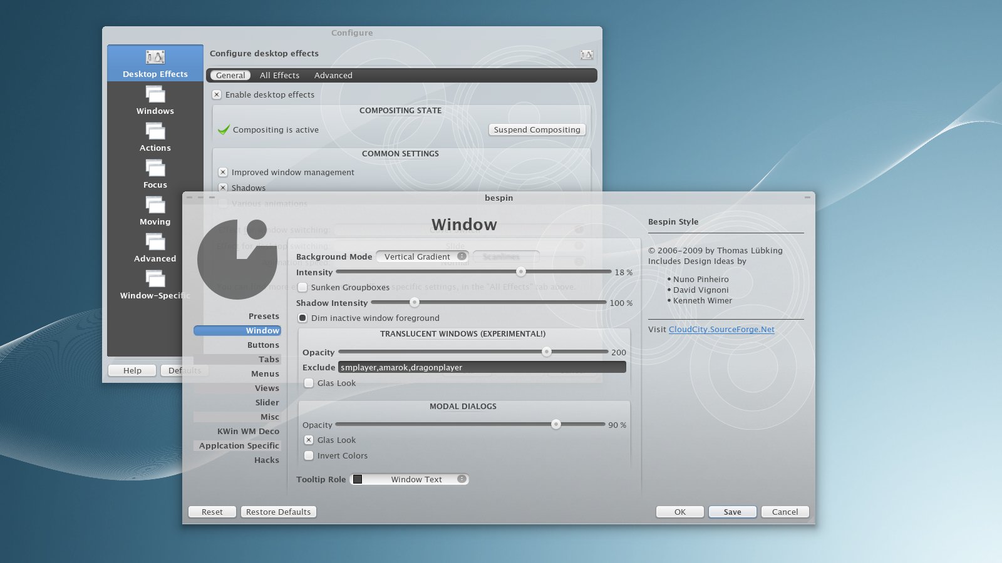Enable Glas Look under Translucent Windows
Viewport: 1002px width, 563px height.
pos(309,383)
